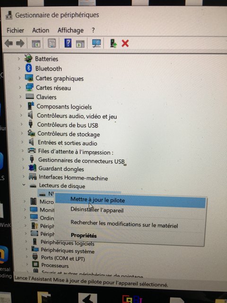Open the Properties toolbar icon

pyautogui.click(x=52, y=43)
